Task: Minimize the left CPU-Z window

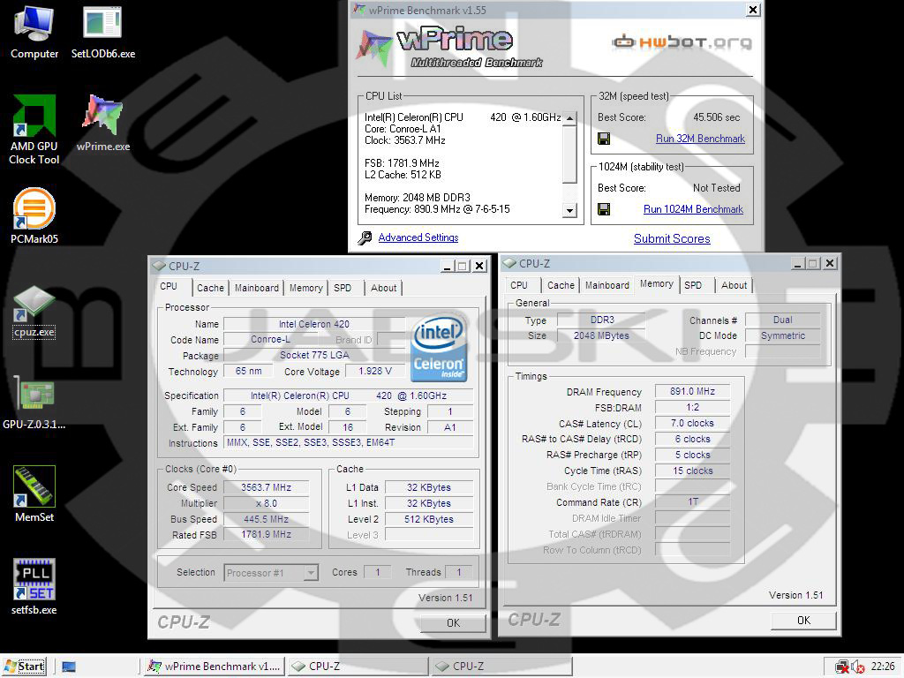Action: pyautogui.click(x=448, y=266)
